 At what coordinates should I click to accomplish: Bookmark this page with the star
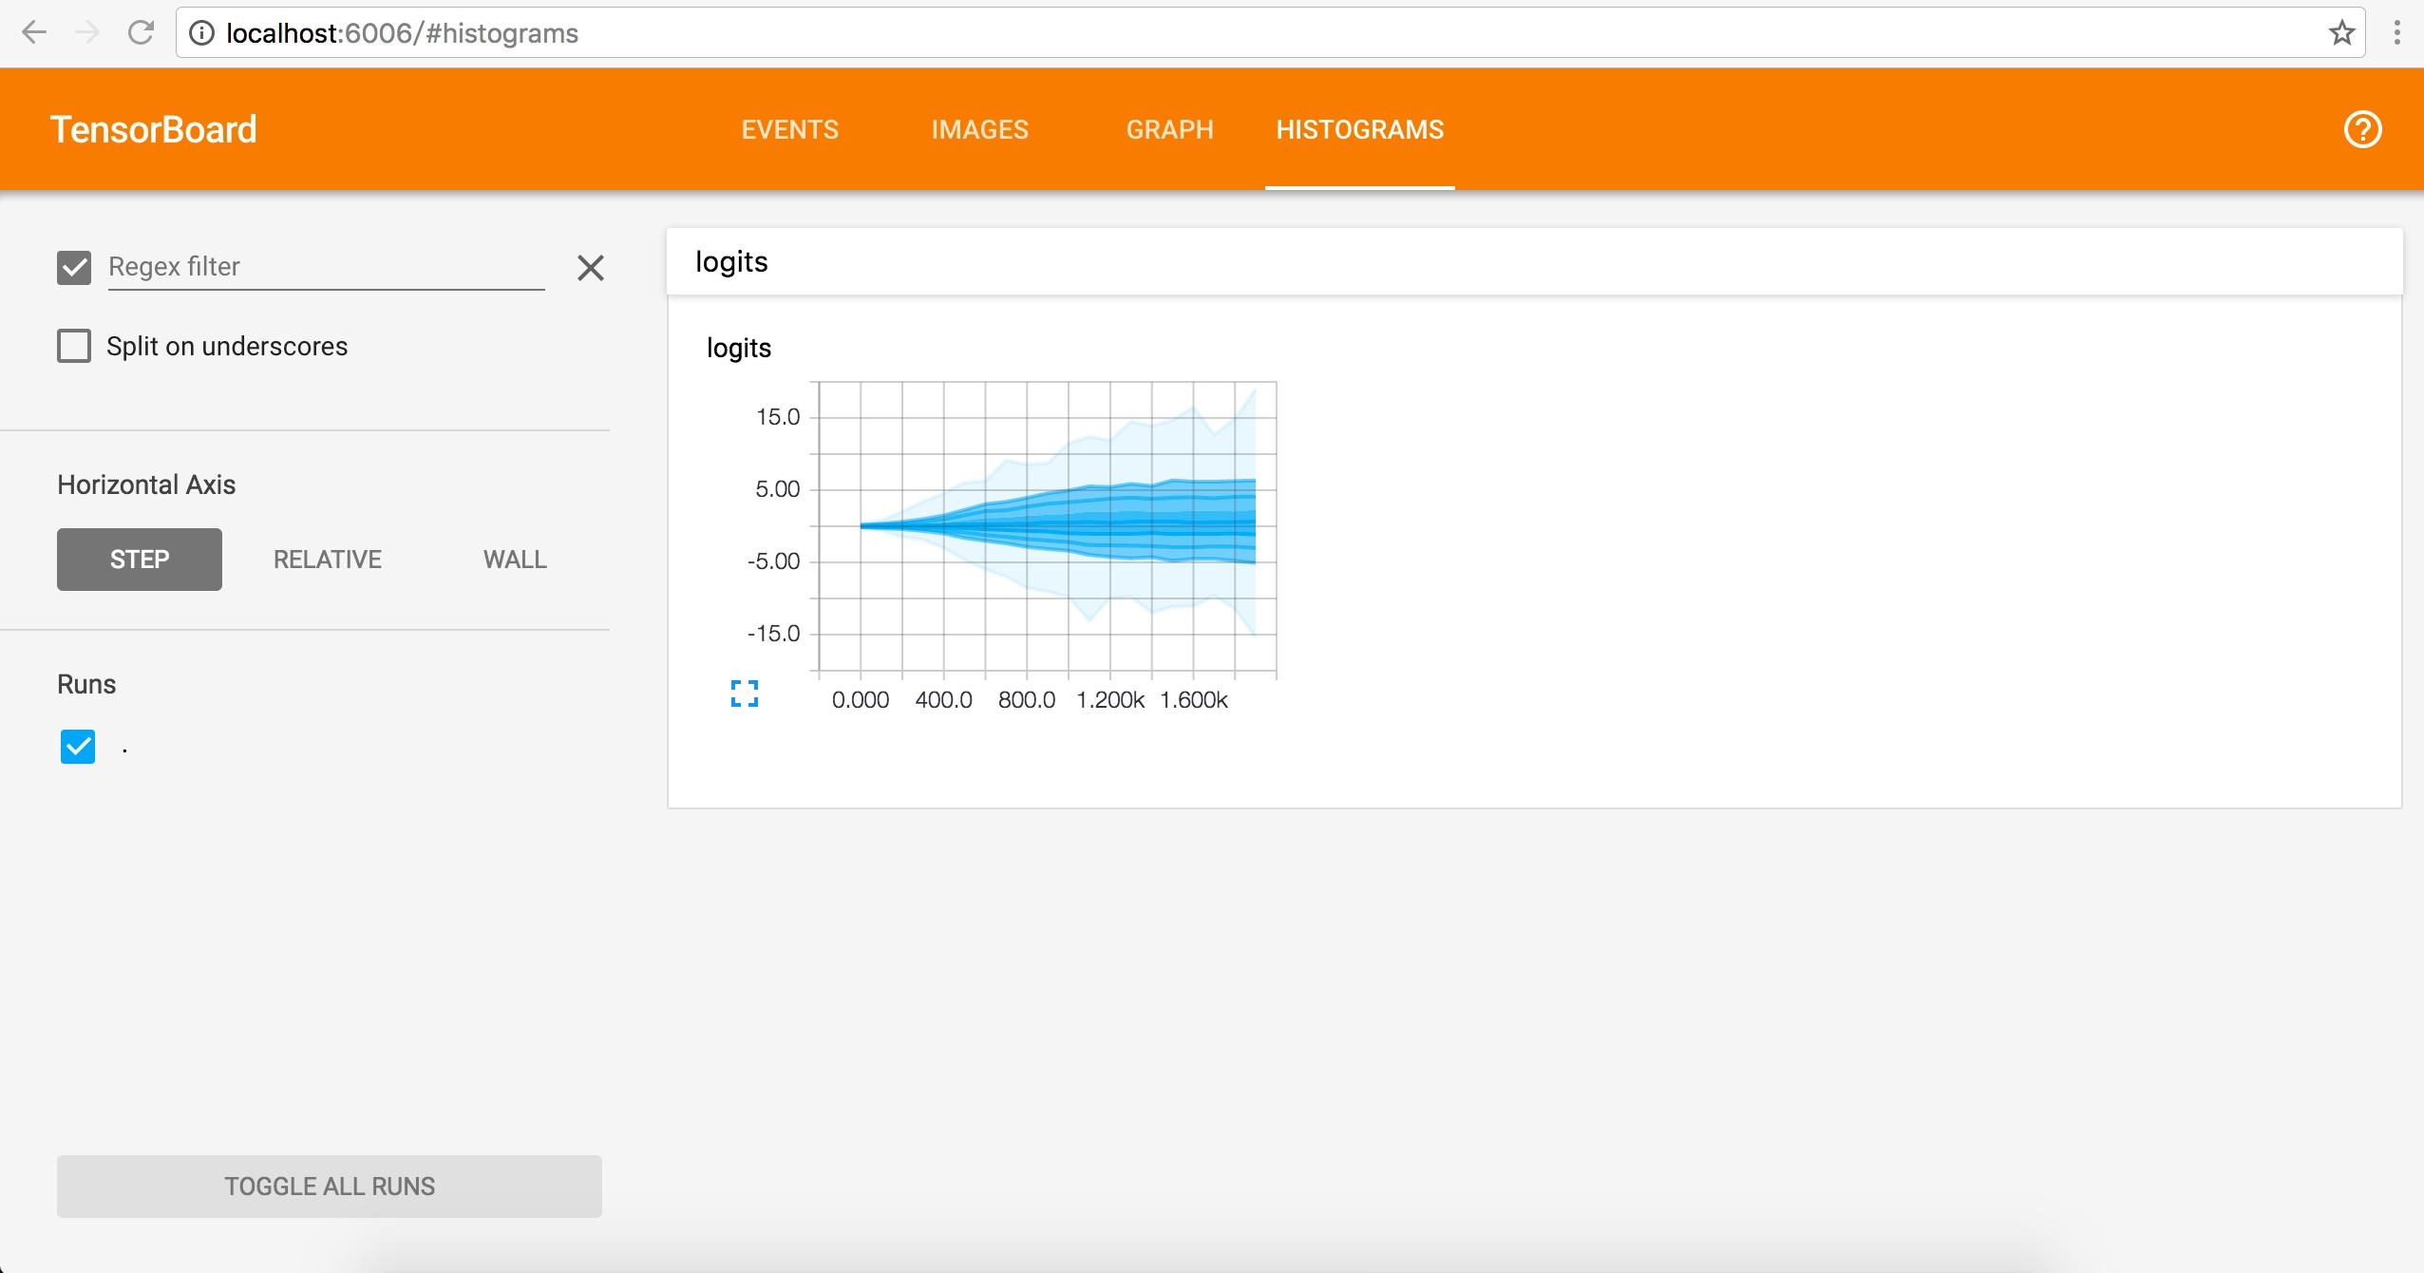2341,33
